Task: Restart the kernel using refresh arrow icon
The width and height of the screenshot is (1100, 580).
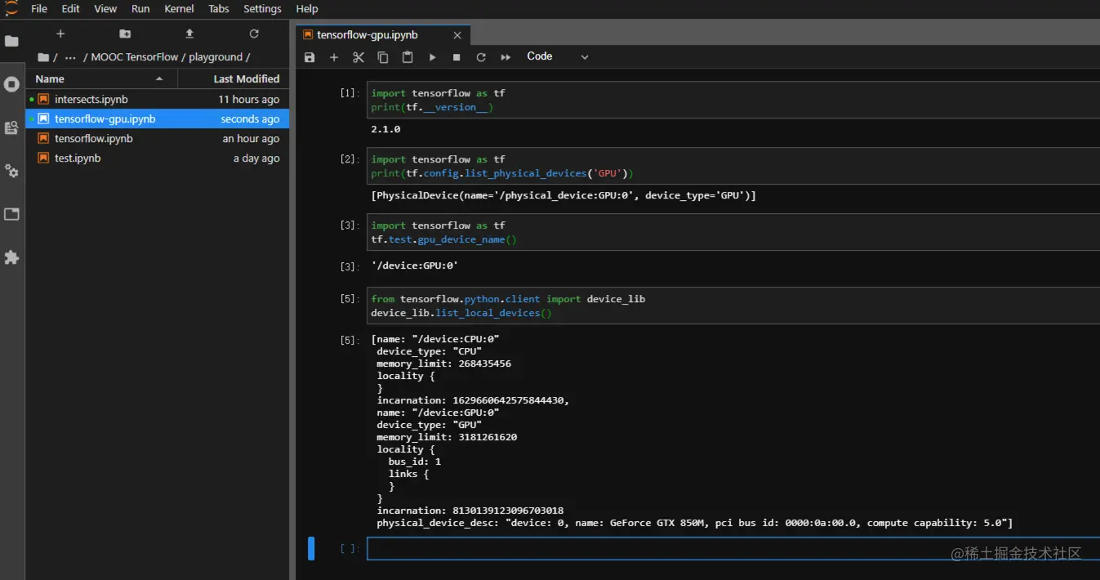Action: (481, 57)
